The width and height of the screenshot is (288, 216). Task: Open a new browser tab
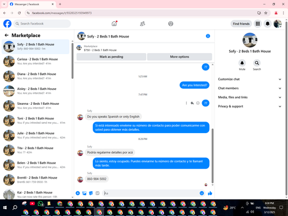click(x=60, y=4)
